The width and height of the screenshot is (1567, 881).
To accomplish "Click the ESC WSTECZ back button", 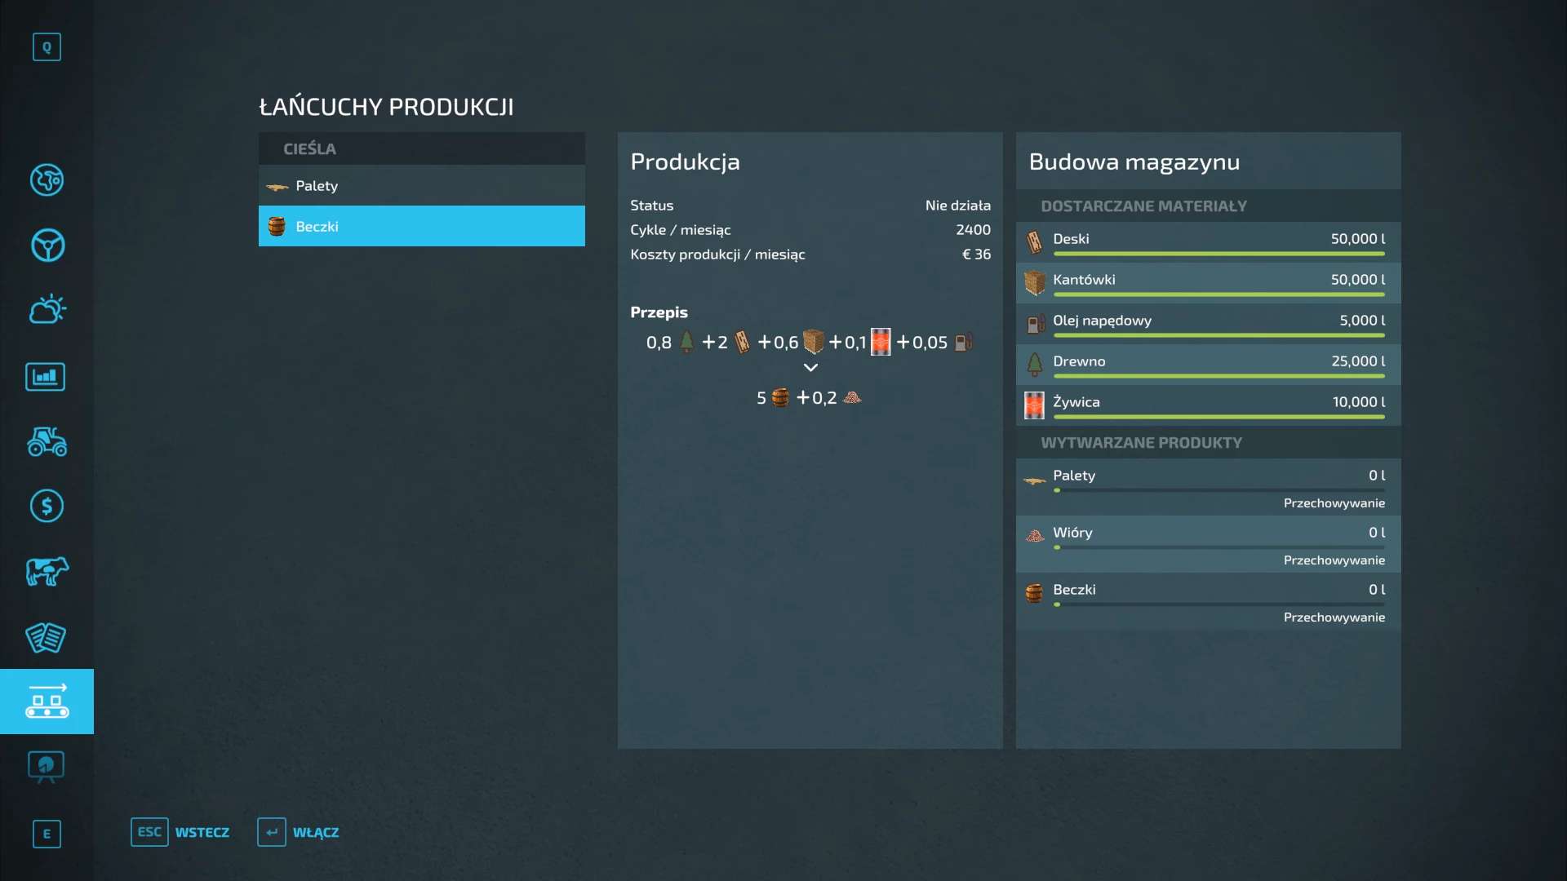I will pos(180,832).
